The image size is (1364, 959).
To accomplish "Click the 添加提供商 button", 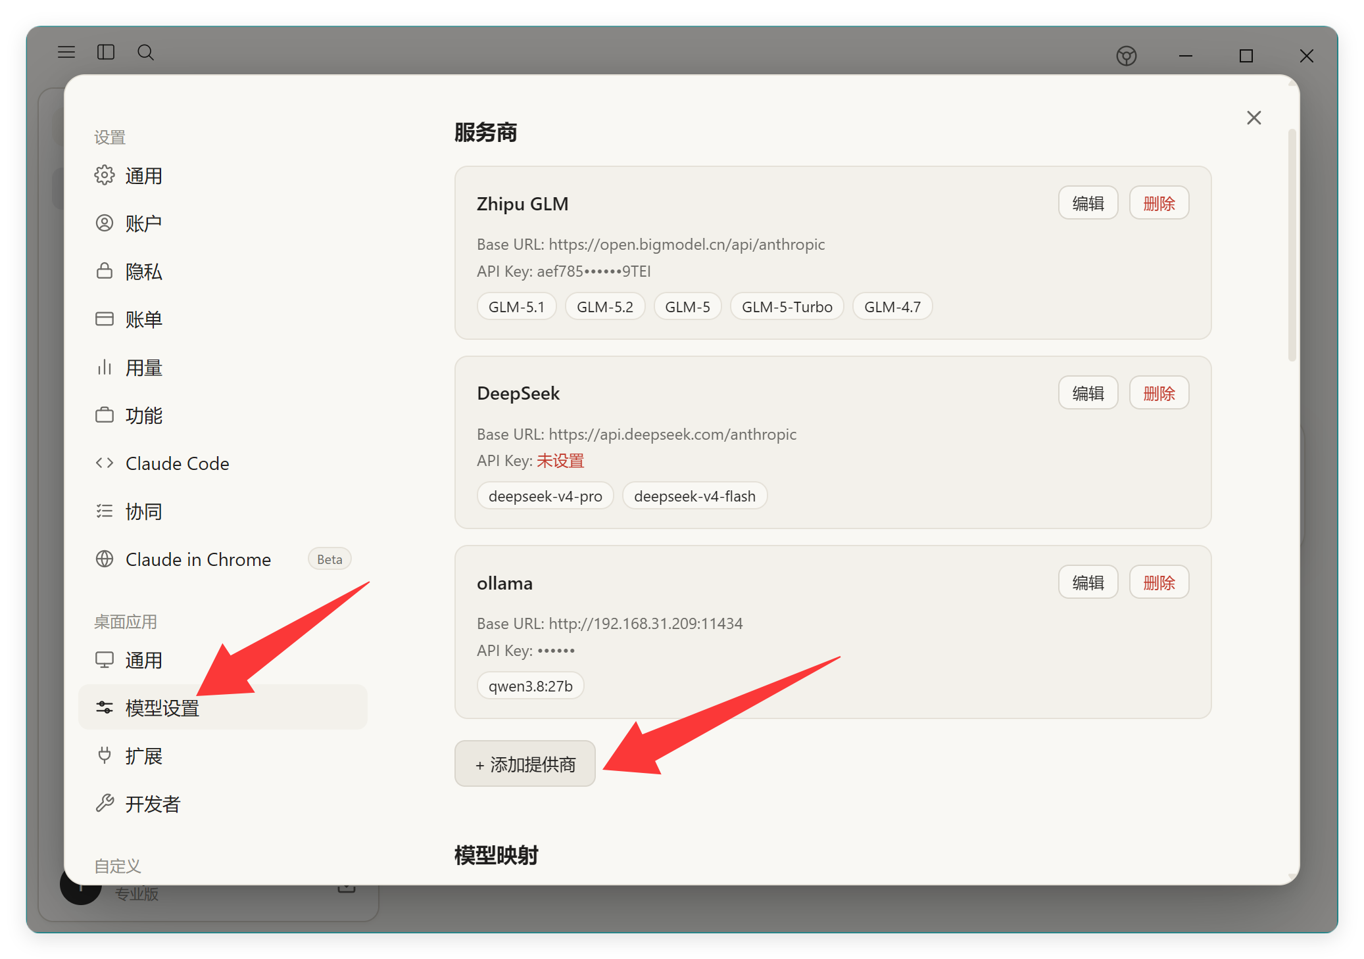I will coord(525,764).
